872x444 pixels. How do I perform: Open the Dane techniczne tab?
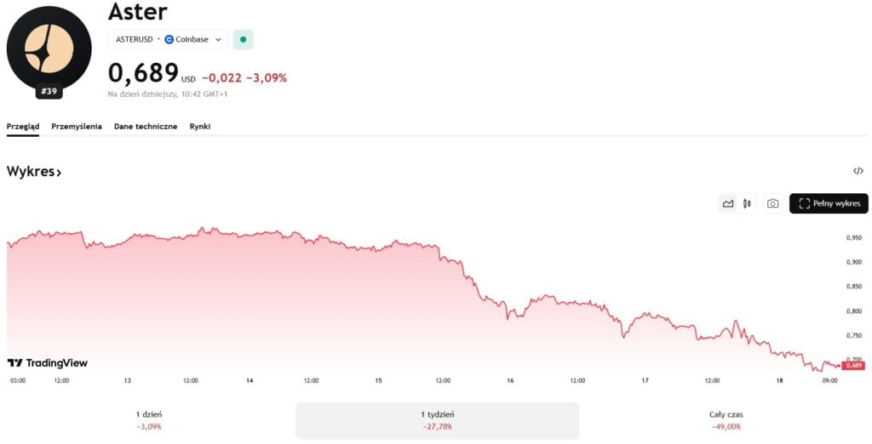[x=146, y=126]
